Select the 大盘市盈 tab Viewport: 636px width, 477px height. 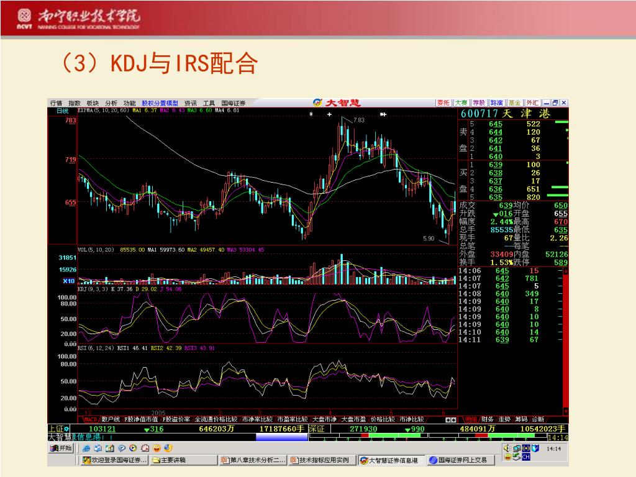pyautogui.click(x=353, y=419)
